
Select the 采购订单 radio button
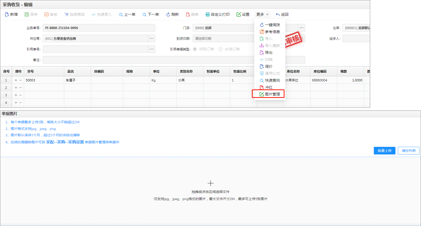point(195,49)
